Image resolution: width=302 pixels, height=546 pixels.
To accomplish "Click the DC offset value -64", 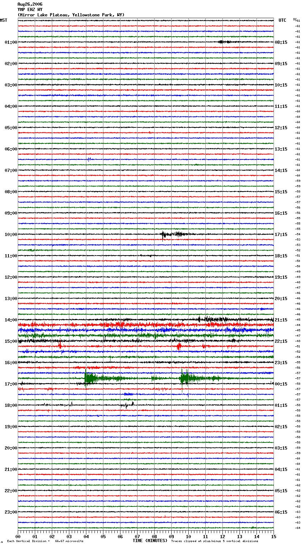I will click(x=298, y=528).
